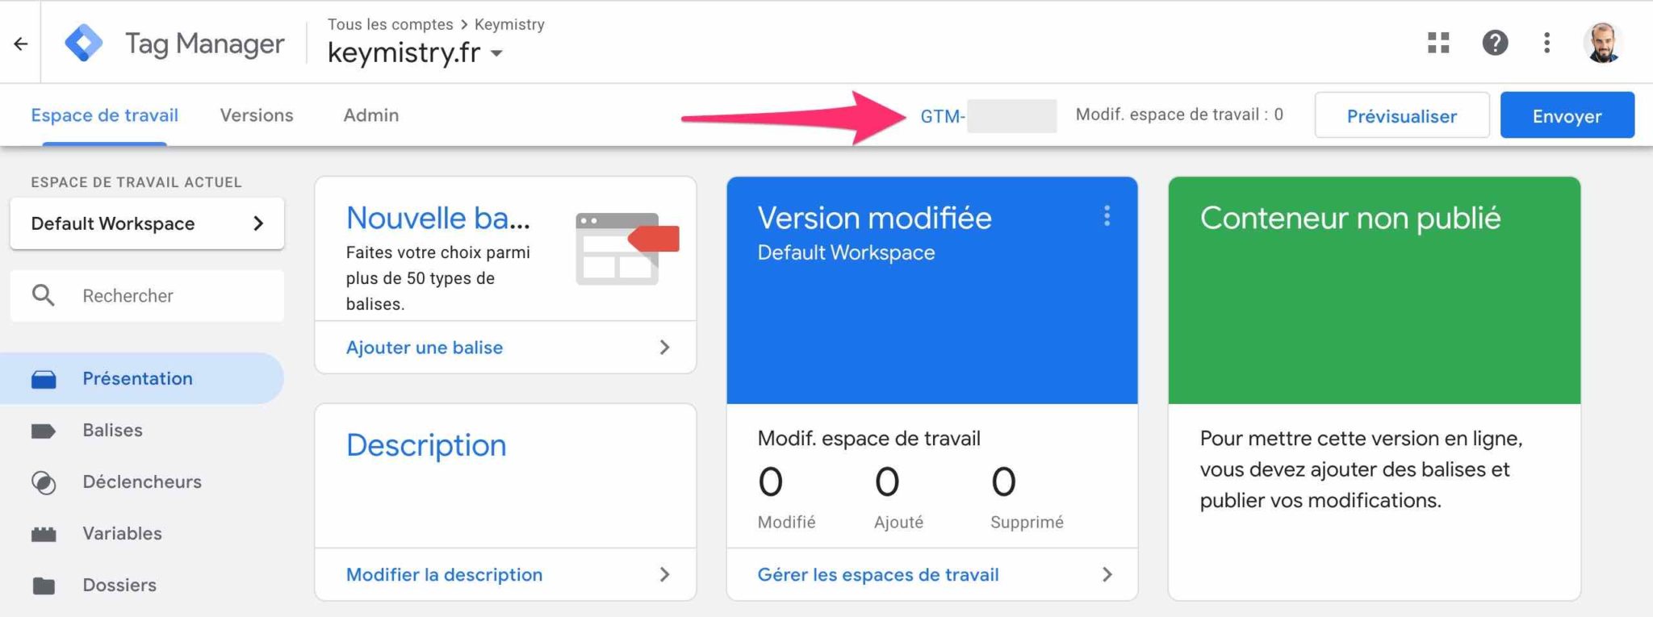Open the top bar three-dot menu

tap(1546, 43)
